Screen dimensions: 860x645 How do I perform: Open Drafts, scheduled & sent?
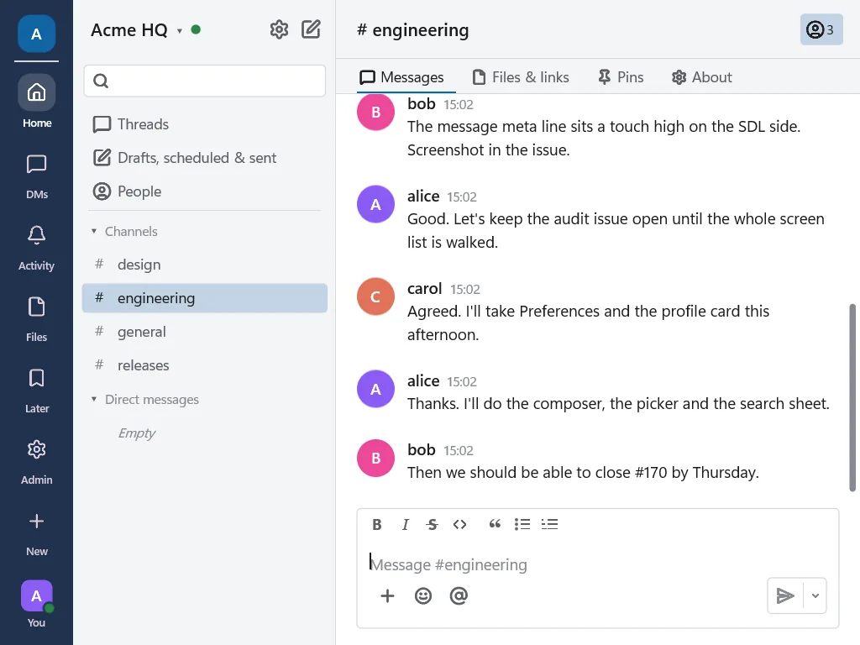[205, 158]
